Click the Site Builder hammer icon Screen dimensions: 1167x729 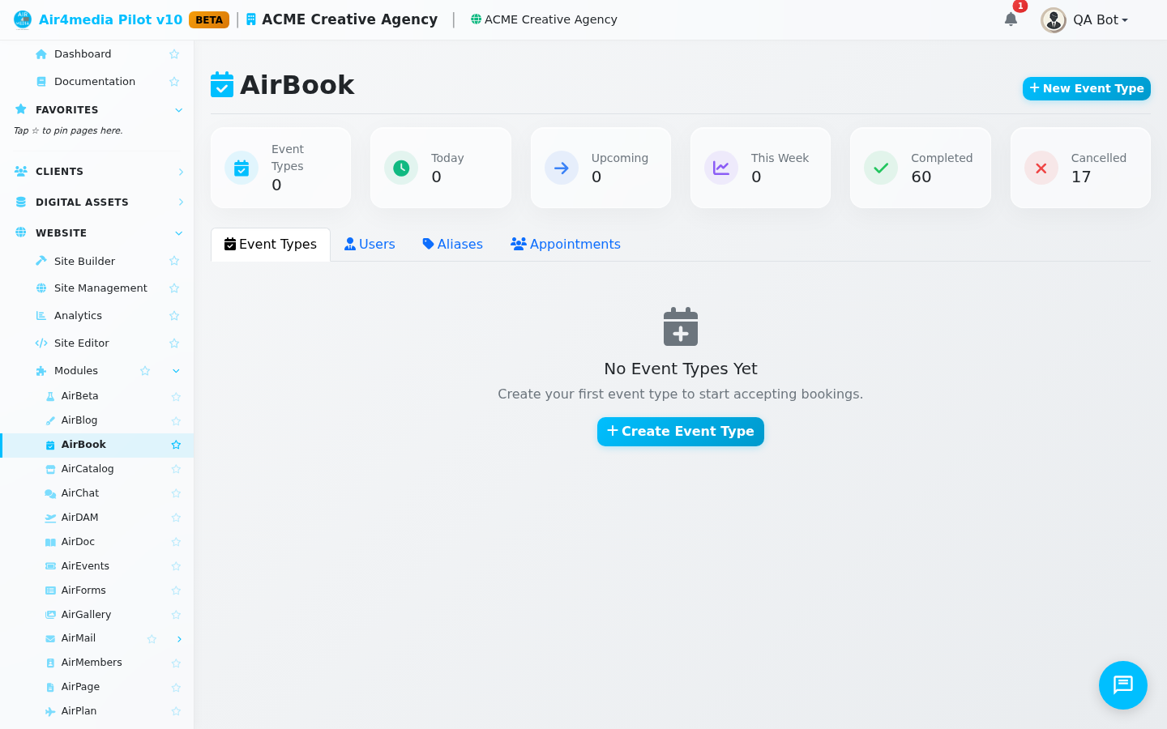coord(41,261)
